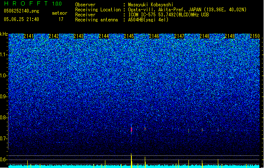The width and height of the screenshot is (264, 168).
Task: Click time marker 2141
Action: click(x=29, y=36)
